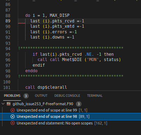Select github_issue253_F-FreeFormat.F90 file row in Problems
Image resolution: width=141 pixels, height=135 pixels.
(x=70, y=104)
